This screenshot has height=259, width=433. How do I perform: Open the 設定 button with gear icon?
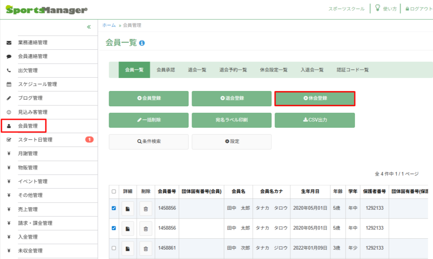[232, 142]
